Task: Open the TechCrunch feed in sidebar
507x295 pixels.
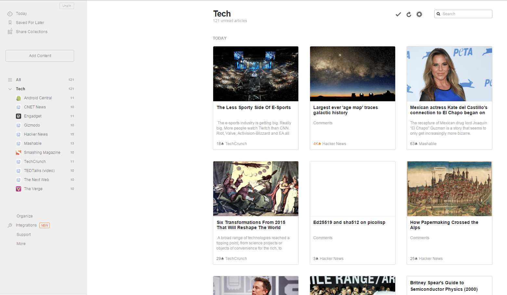Action: [35, 162]
